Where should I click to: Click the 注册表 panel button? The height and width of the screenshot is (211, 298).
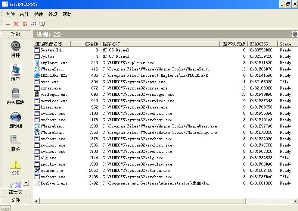[16, 192]
